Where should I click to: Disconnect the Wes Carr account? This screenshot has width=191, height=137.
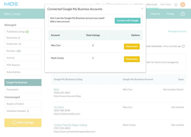(132, 46)
